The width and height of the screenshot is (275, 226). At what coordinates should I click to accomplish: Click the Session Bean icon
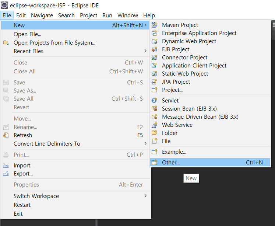pyautogui.click(x=154, y=108)
